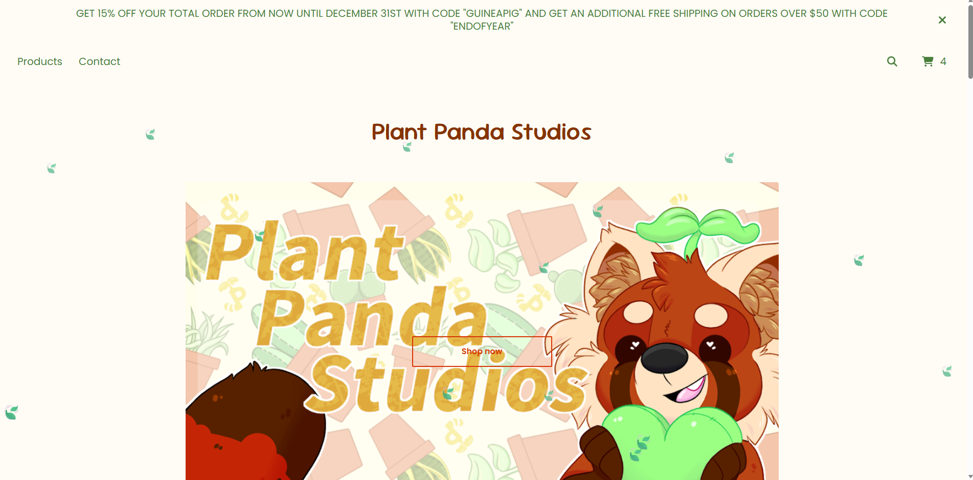Viewport: 973px width, 480px height.
Task: Click the falling leaf at far left edge
Action: [x=11, y=412]
